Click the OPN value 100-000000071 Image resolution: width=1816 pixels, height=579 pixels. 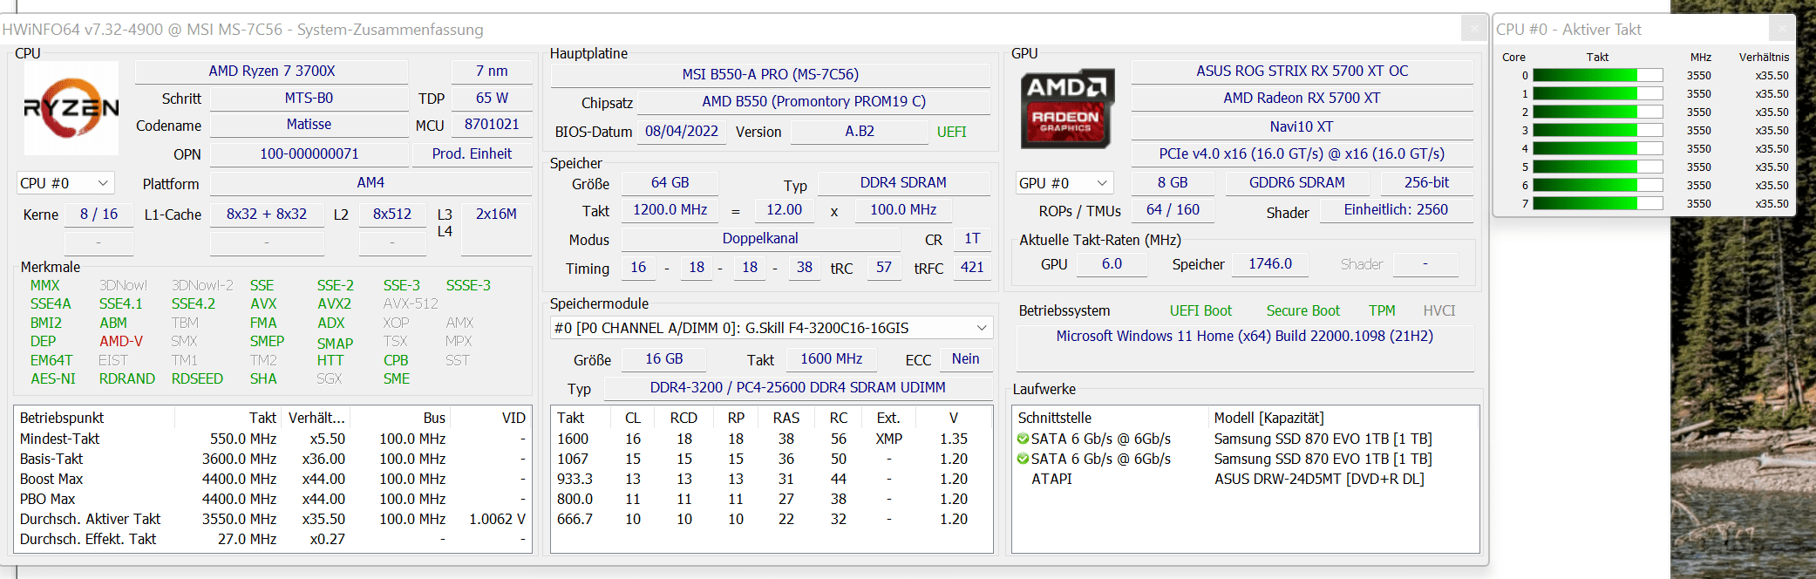click(309, 154)
